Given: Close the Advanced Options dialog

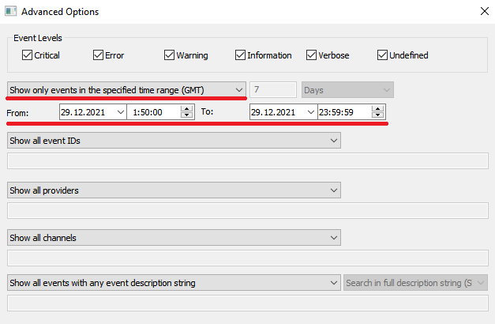Looking at the screenshot, I should click(x=483, y=12).
